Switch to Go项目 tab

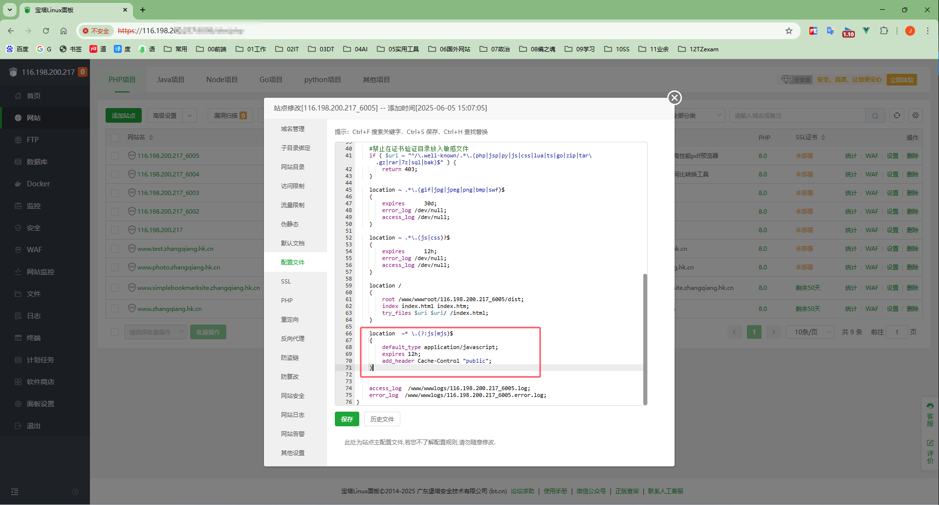pyautogui.click(x=271, y=80)
